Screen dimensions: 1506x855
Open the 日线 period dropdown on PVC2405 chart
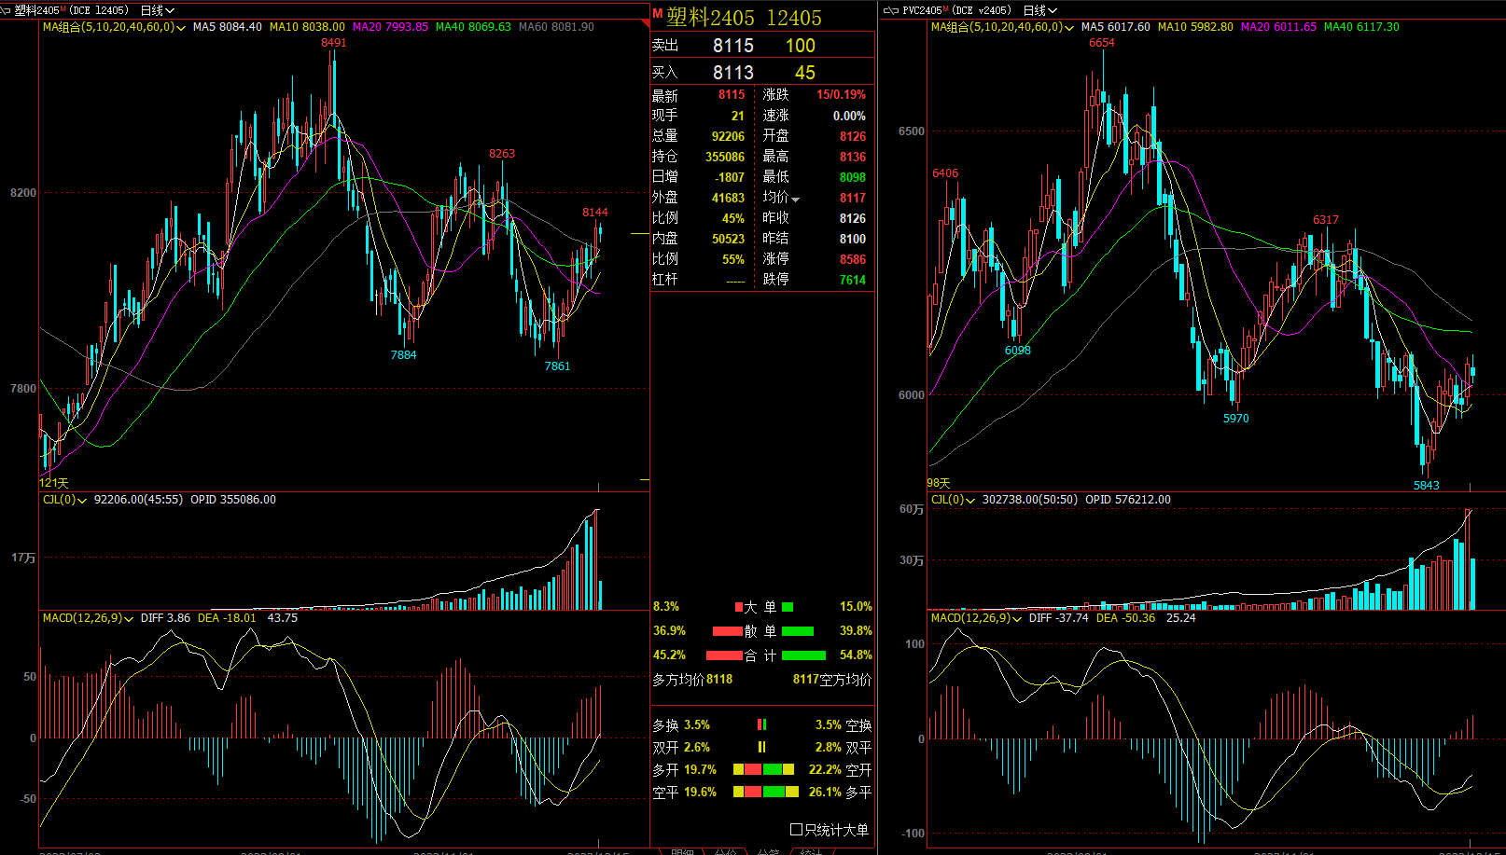pos(1039,10)
